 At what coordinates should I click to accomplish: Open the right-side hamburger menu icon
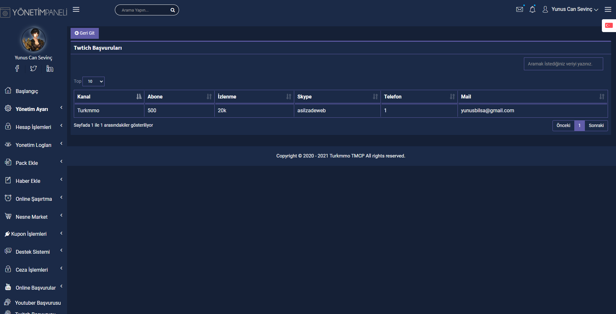click(x=608, y=9)
